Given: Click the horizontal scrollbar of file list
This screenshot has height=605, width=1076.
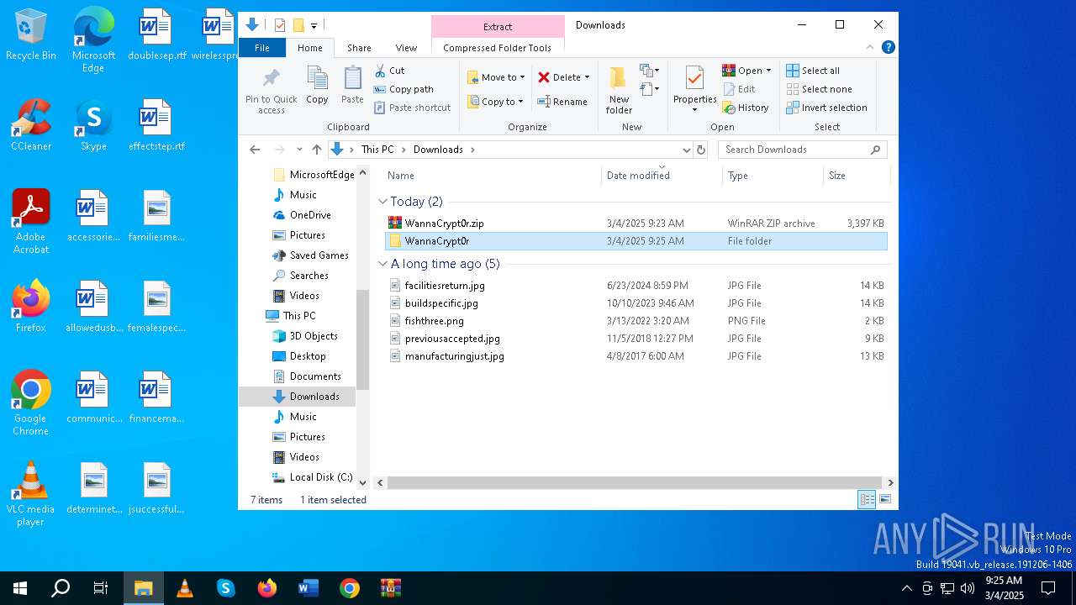Looking at the screenshot, I should [x=636, y=483].
